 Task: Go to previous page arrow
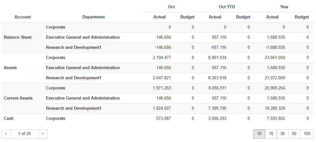point(6,134)
